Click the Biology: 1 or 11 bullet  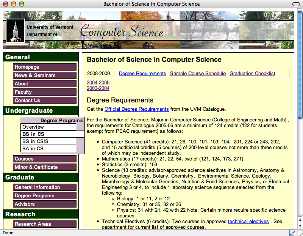click(x=144, y=199)
